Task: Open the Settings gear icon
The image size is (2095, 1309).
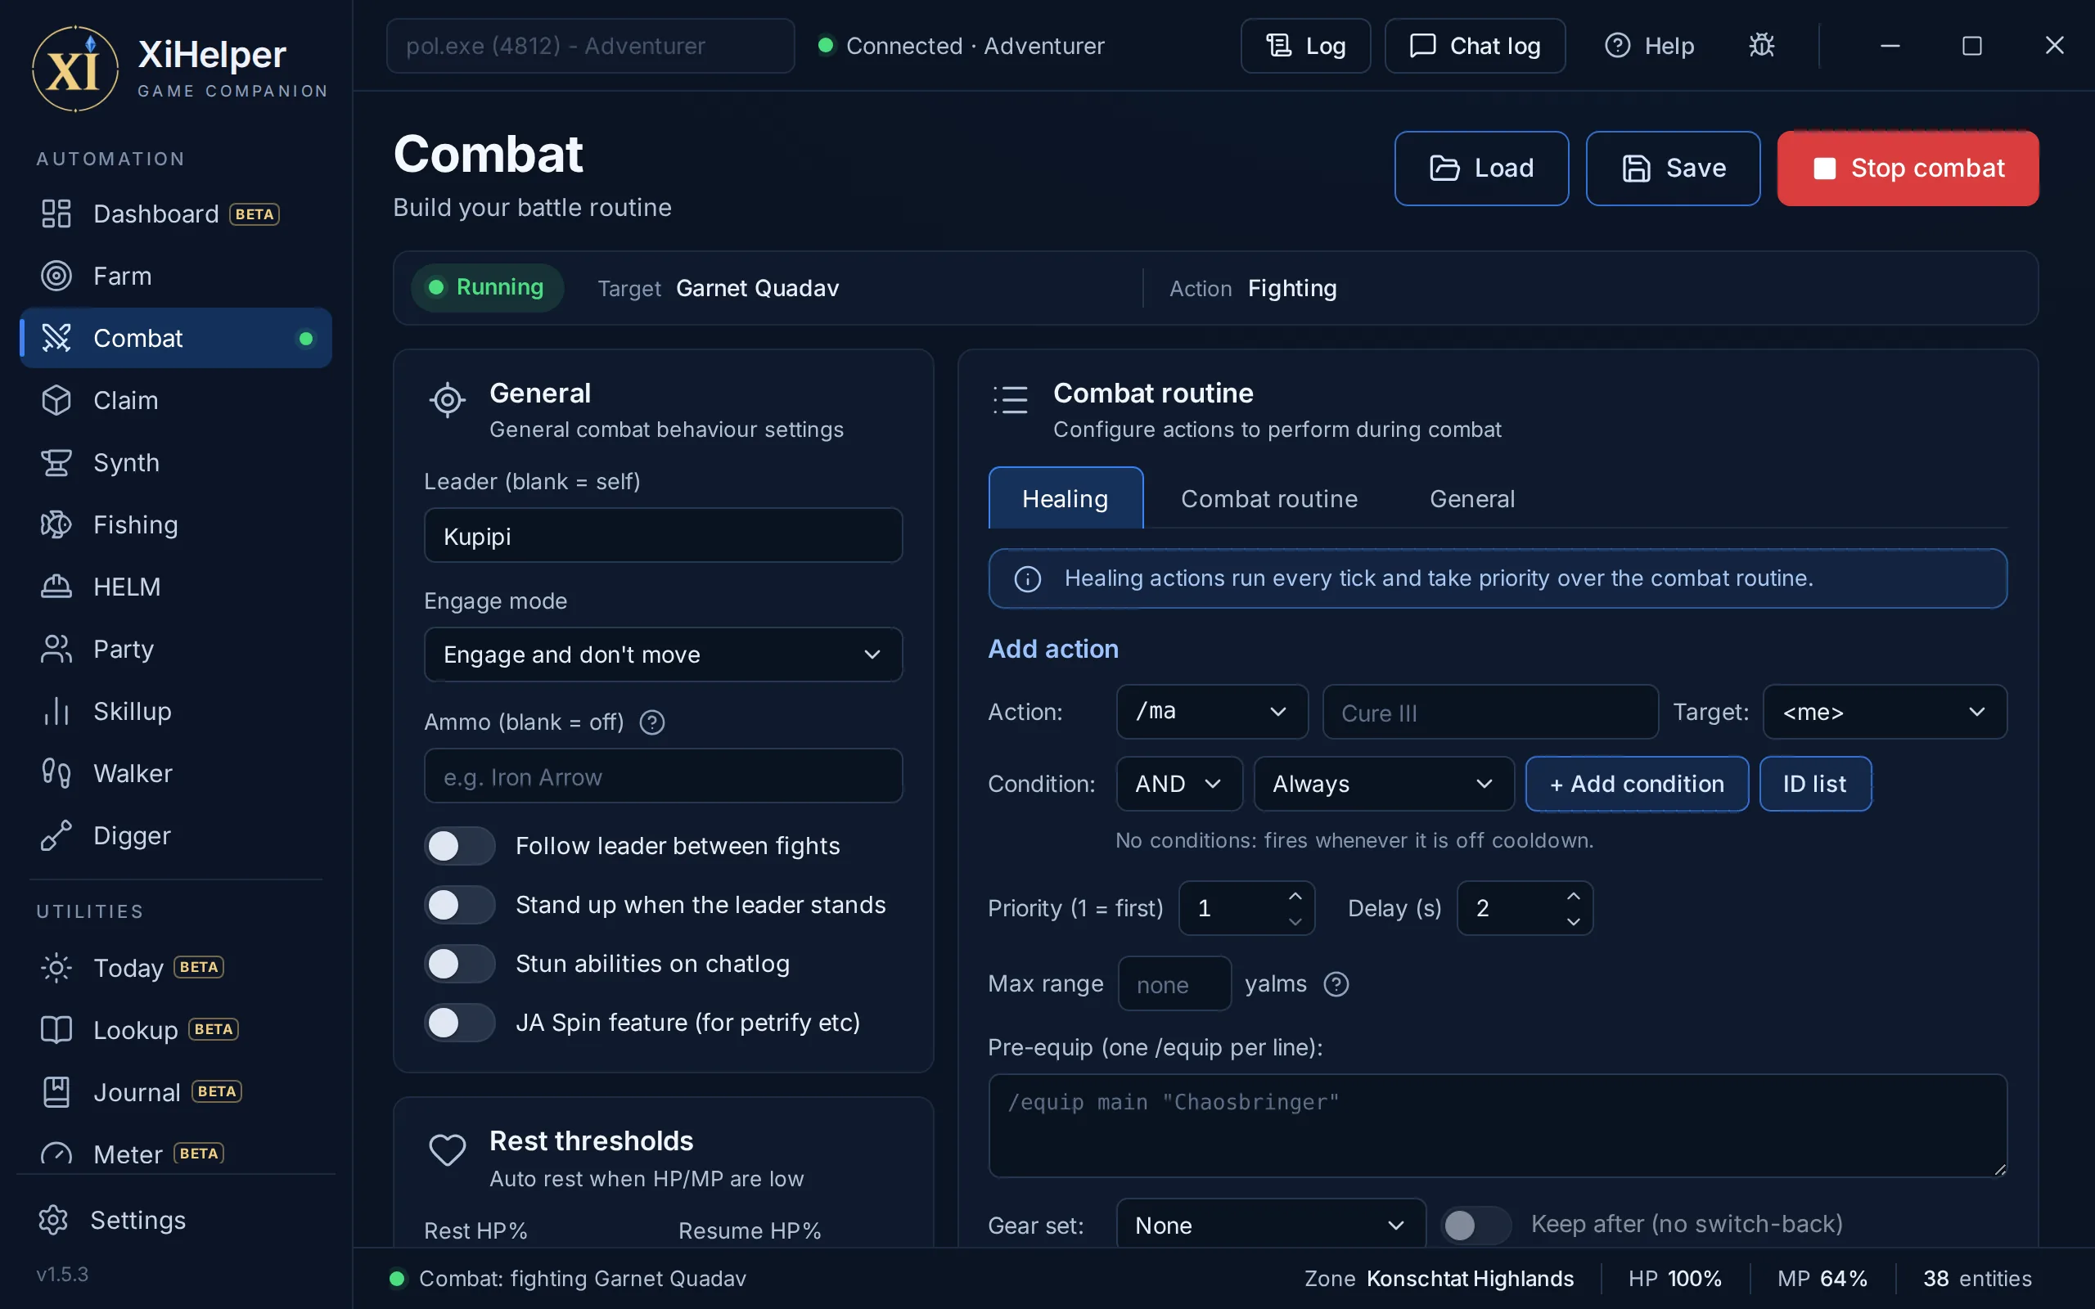Action: (x=54, y=1220)
